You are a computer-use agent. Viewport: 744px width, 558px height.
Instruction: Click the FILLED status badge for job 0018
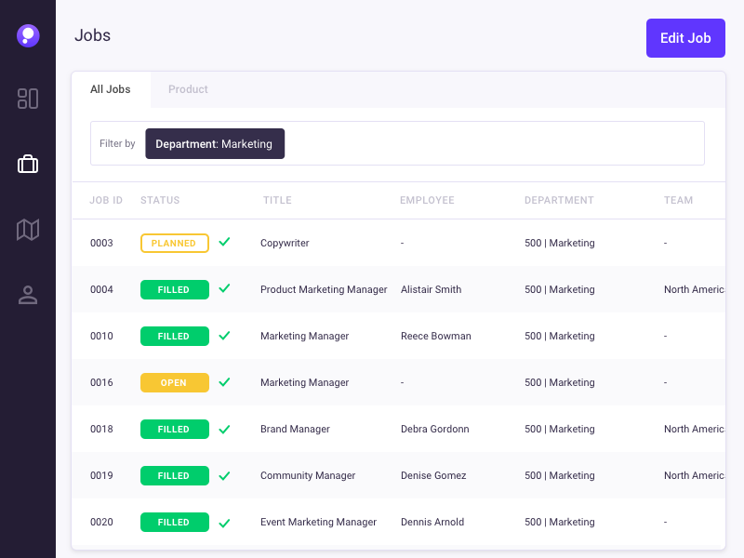tap(175, 429)
